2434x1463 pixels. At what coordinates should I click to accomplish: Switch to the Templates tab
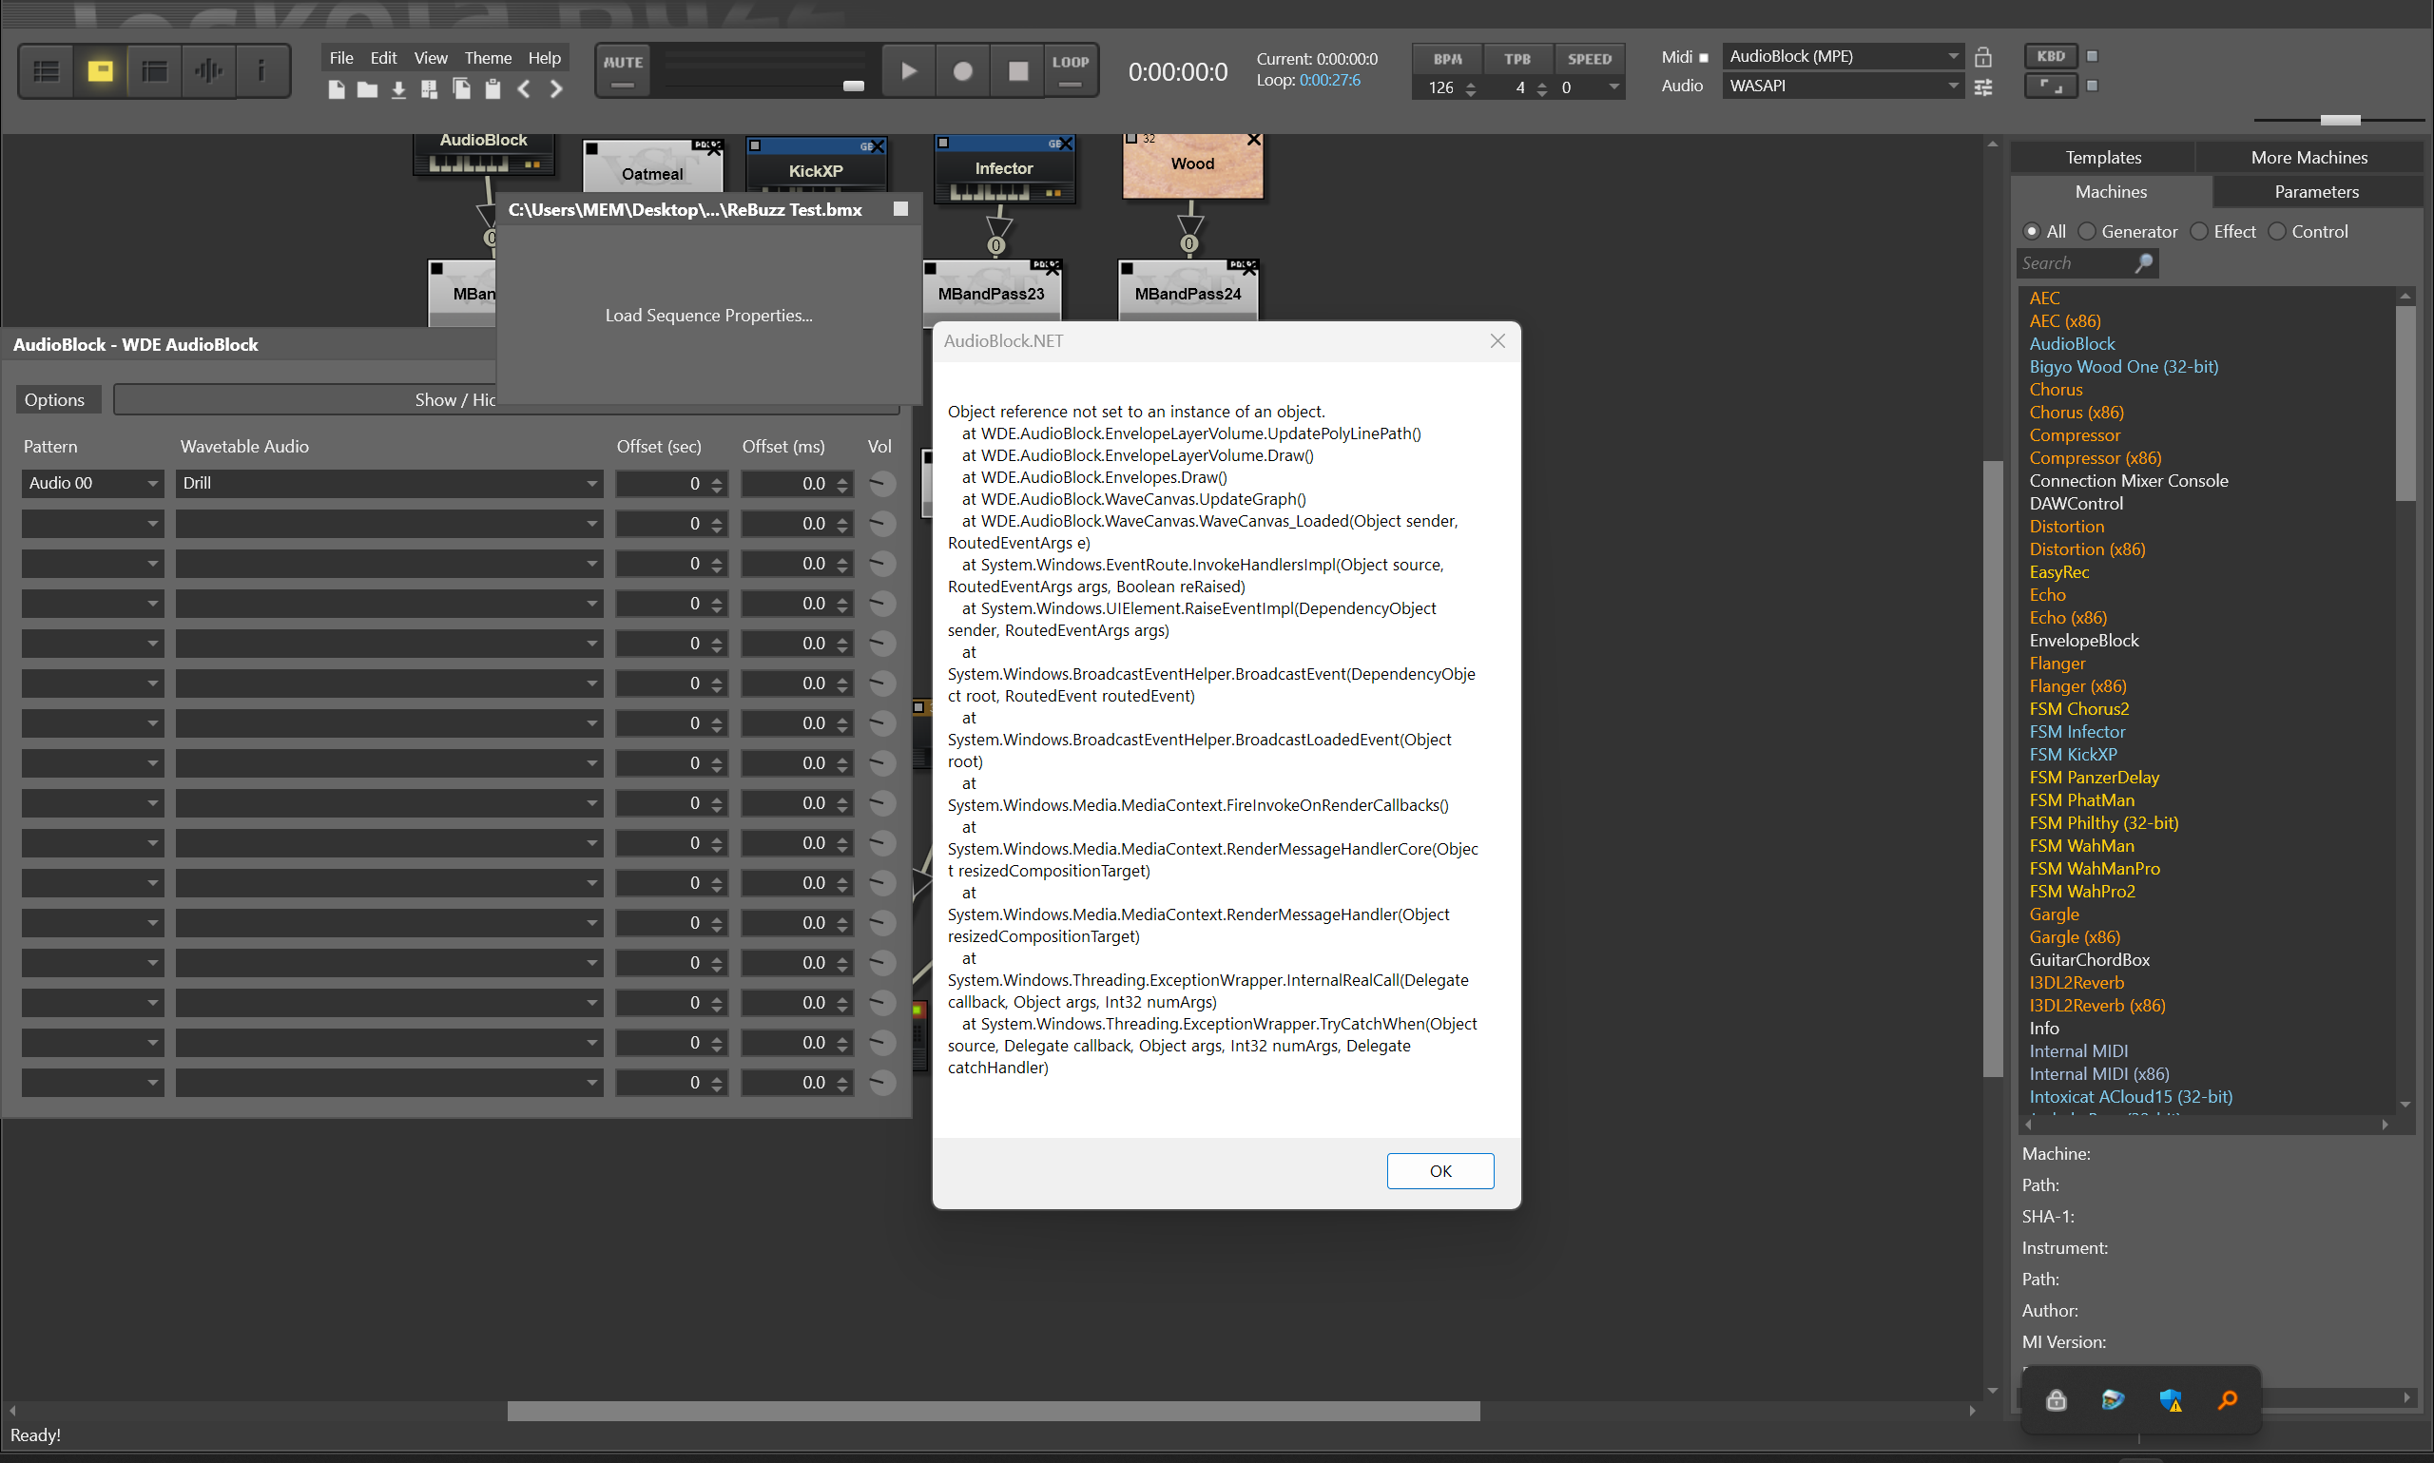[2103, 158]
